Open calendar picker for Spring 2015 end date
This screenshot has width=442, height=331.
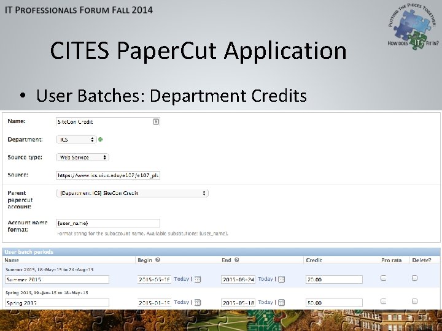click(x=281, y=303)
